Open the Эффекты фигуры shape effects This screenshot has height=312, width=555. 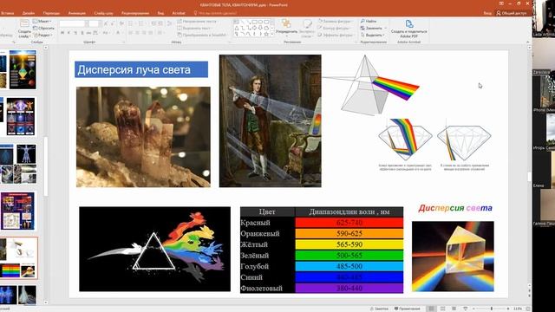pyautogui.click(x=336, y=35)
